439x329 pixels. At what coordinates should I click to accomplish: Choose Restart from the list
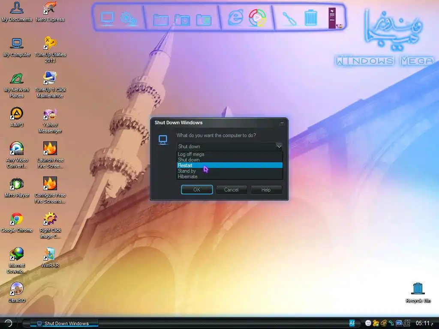230,165
